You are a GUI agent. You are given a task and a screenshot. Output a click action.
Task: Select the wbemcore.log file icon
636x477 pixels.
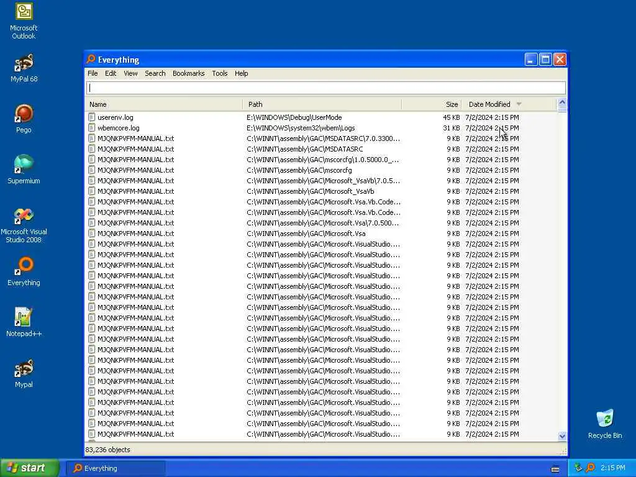92,128
